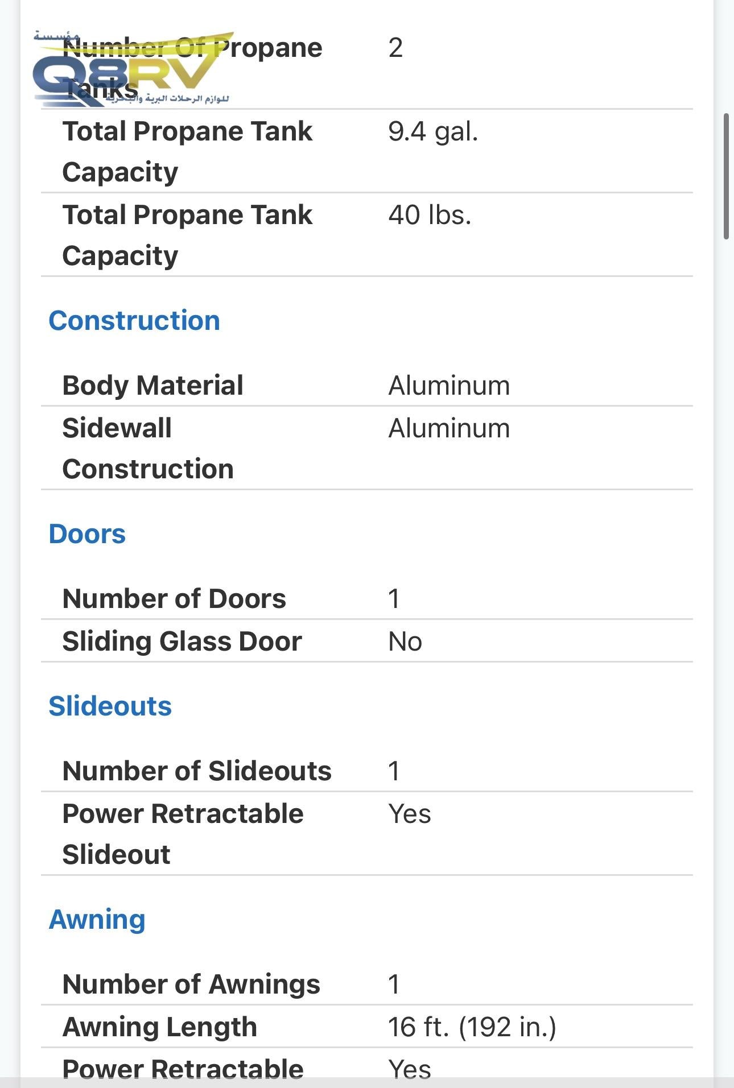734x1088 pixels.
Task: Click the 9.4 gal. capacity value
Action: [433, 131]
